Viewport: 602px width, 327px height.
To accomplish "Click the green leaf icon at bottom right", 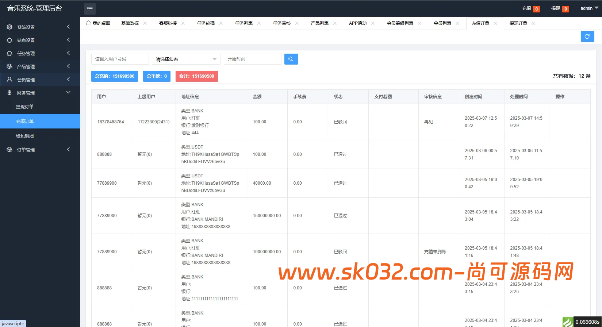I will [x=568, y=322].
